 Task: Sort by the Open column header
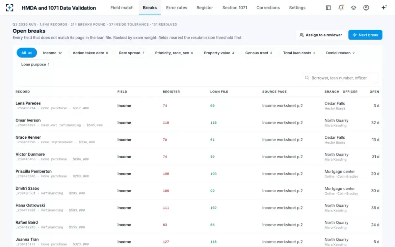(x=374, y=92)
